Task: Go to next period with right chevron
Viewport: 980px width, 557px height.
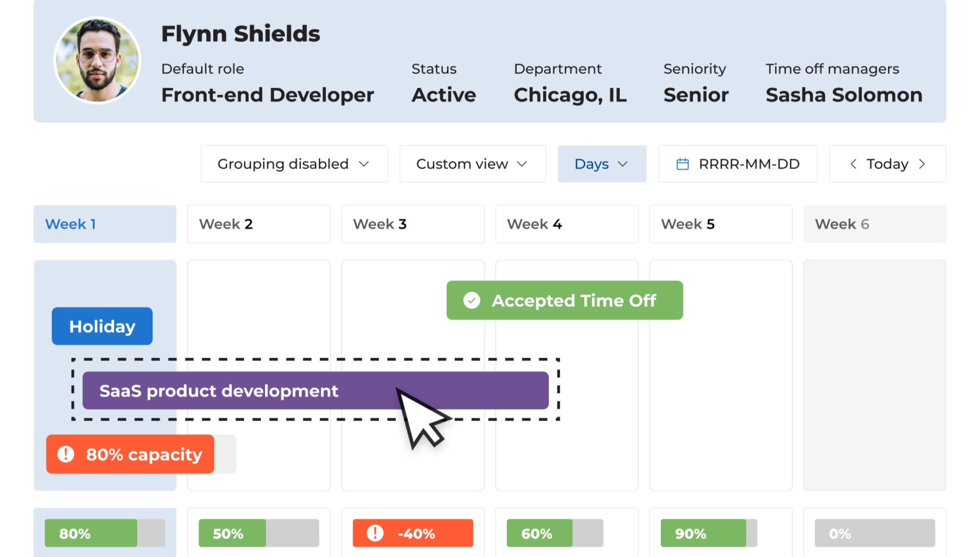Action: [x=922, y=164]
